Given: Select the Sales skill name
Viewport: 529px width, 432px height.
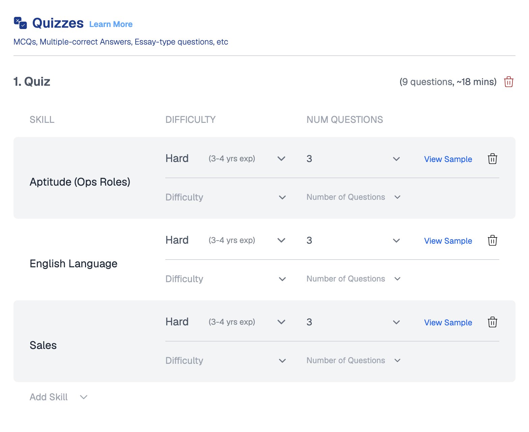Looking at the screenshot, I should [43, 345].
